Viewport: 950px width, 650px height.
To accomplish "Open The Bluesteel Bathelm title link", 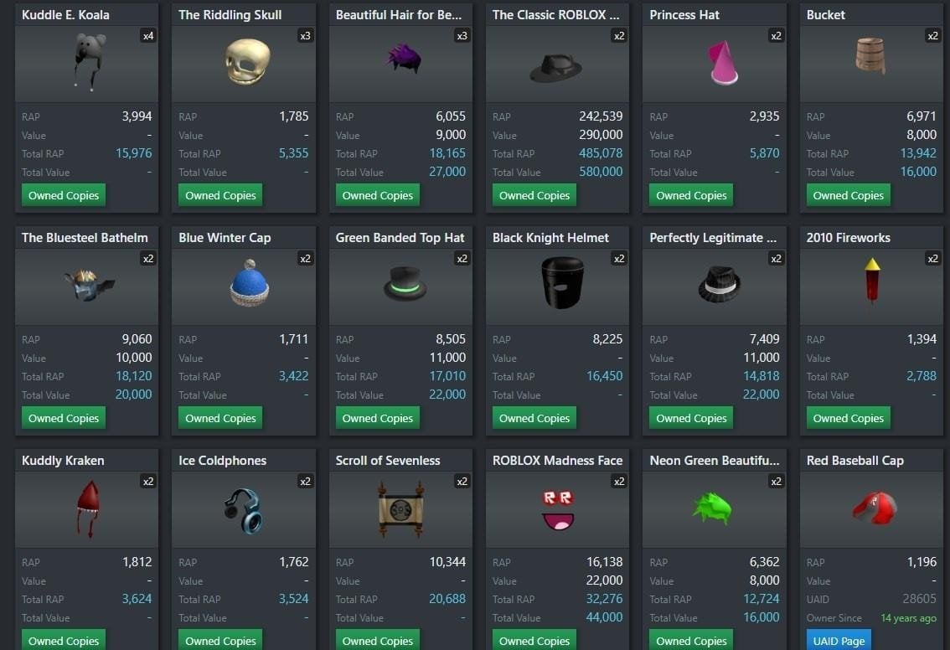I will 85,237.
